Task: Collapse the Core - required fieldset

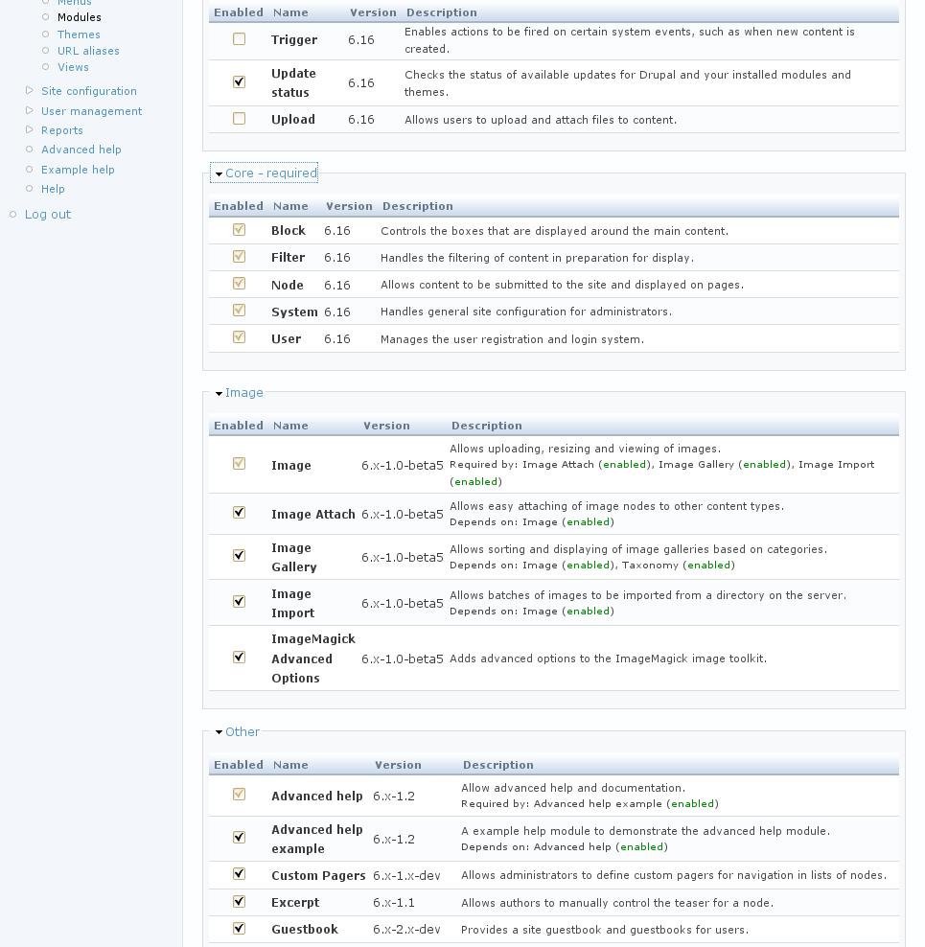Action: 271,173
